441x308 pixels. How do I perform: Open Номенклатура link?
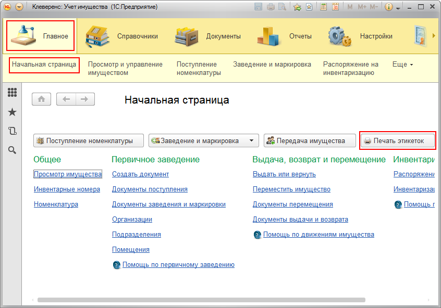[56, 204]
